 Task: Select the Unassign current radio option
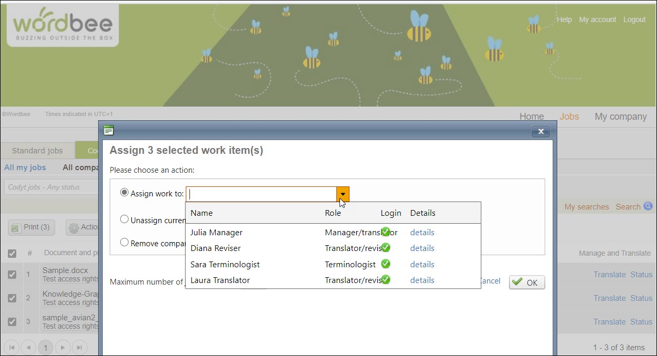click(x=124, y=219)
